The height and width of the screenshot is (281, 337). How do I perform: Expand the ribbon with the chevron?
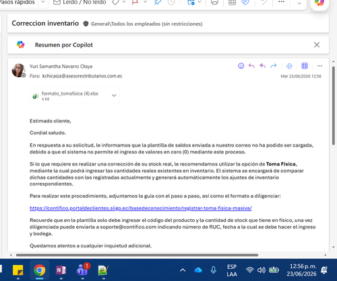point(299,3)
